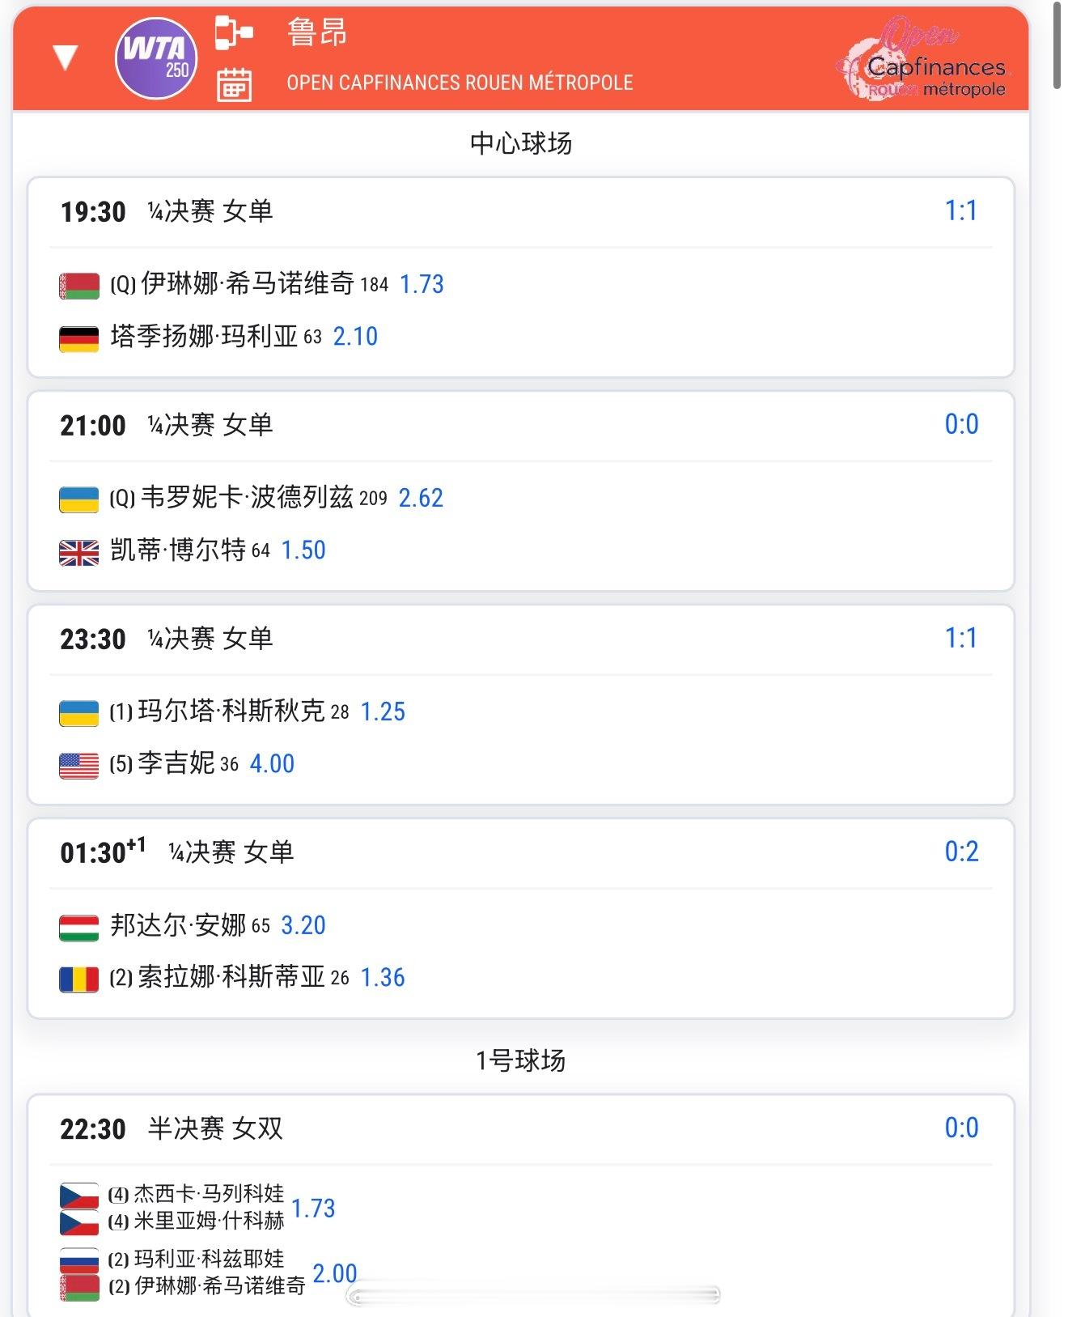Open the calendar schedule icon
The width and height of the screenshot is (1068, 1317).
tap(234, 84)
